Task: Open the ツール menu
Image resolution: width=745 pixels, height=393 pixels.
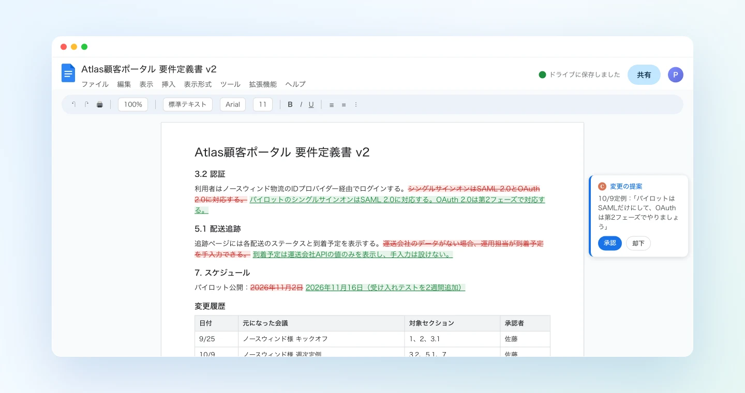Action: 230,84
